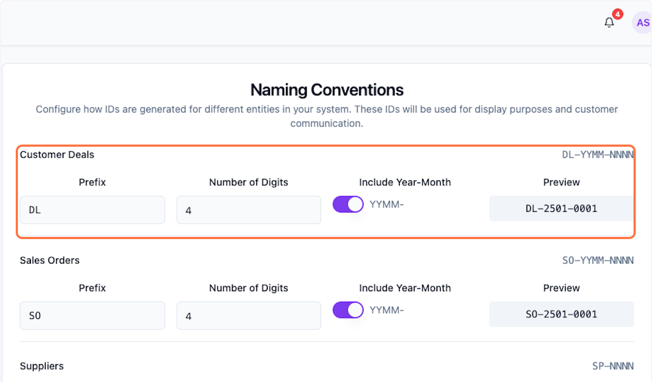
Task: Click the Customer Deals Prefix field
Action: 92,210
